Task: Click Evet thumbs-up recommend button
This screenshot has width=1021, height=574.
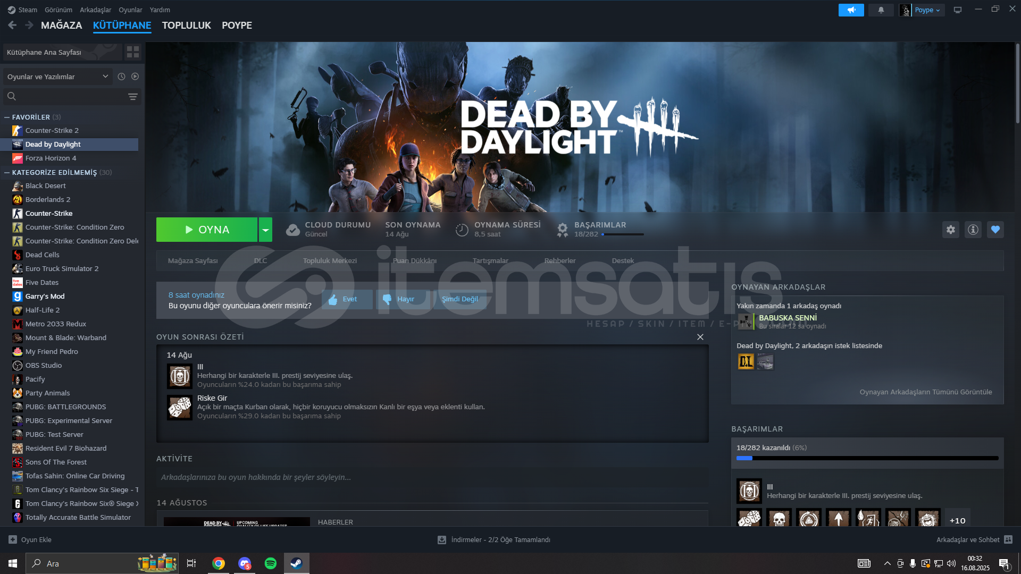Action: pos(347,299)
